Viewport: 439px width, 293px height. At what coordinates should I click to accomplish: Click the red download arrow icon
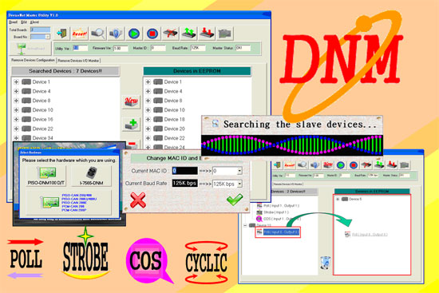[207, 34]
